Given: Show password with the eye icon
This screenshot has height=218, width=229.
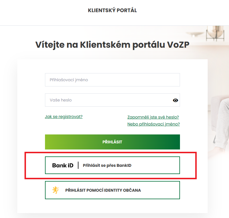Looking at the screenshot, I should coord(175,100).
